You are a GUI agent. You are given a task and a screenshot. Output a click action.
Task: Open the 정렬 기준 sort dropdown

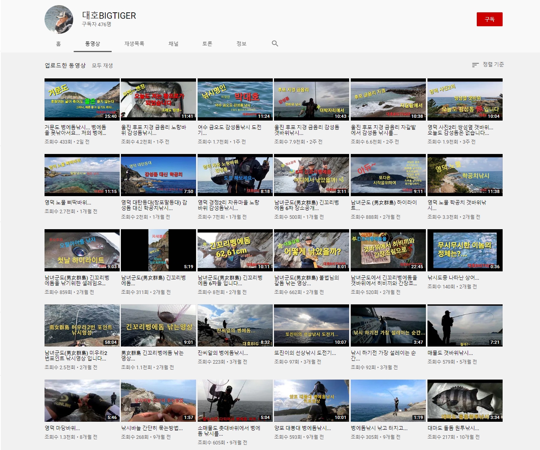coord(488,64)
